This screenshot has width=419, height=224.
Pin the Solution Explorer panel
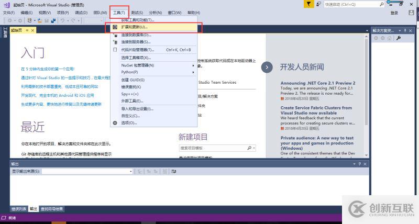[x=405, y=30]
